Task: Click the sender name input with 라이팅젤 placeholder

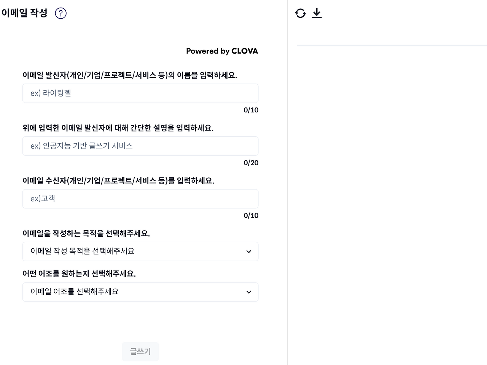Action: pos(140,93)
